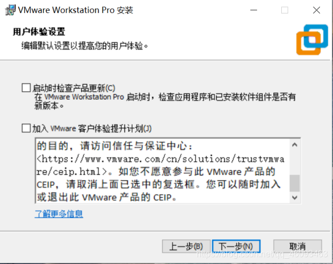Click the installer icon in the title bar
Viewport: 333px width, 264px height.
click(10, 10)
